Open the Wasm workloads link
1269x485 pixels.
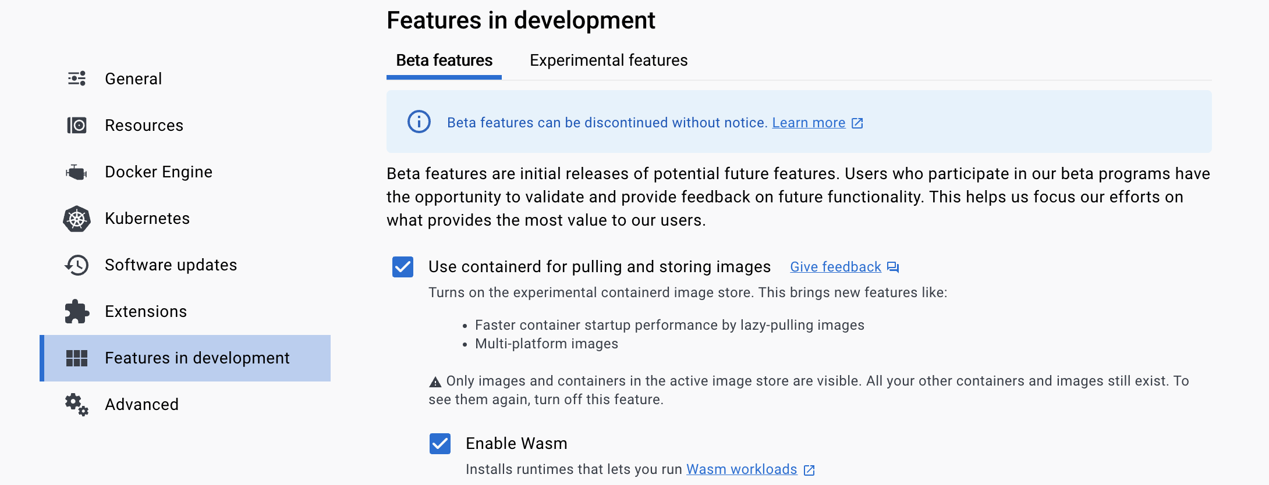pyautogui.click(x=742, y=469)
